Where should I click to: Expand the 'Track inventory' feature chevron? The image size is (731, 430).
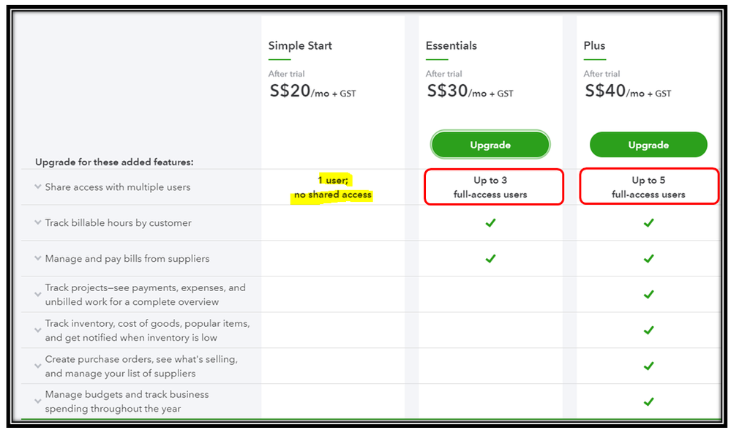[x=38, y=331]
